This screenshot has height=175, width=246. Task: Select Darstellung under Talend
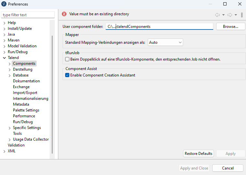23,69
